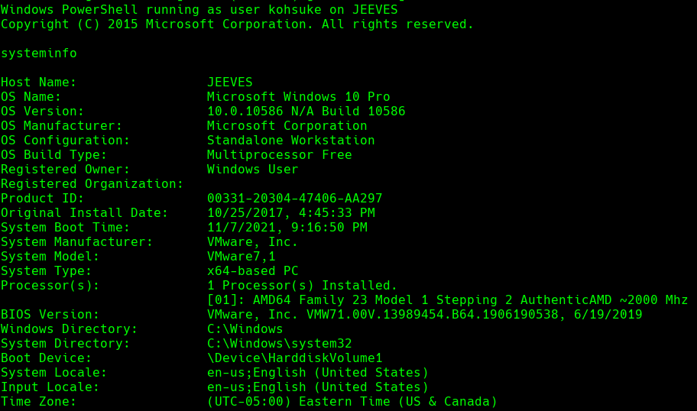Click the Boot Device HarddiskVolume1 path
This screenshot has width=697, height=411.
coord(294,358)
